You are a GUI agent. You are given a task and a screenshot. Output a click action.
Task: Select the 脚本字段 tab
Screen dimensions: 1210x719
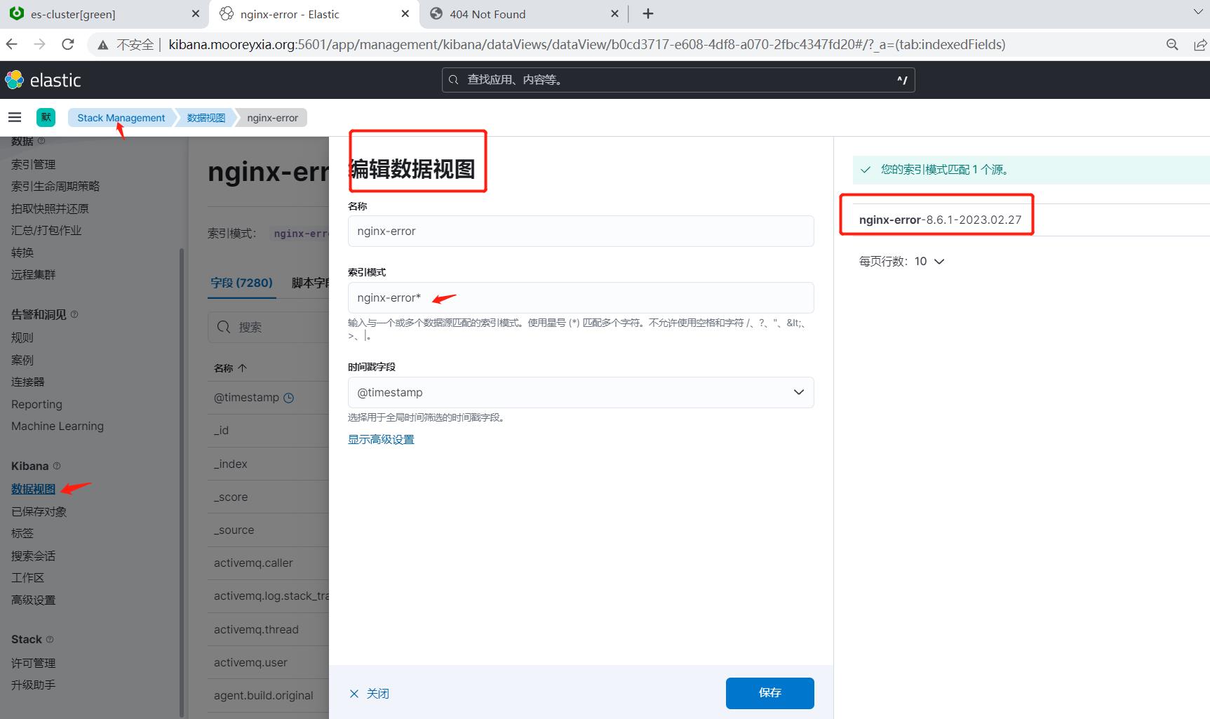[310, 283]
